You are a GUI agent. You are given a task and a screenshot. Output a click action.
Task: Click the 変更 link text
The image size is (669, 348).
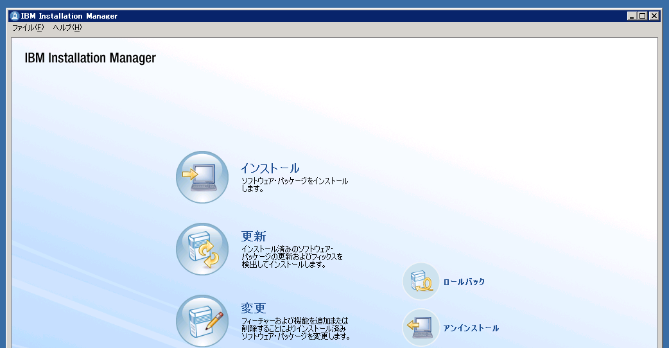point(254,308)
